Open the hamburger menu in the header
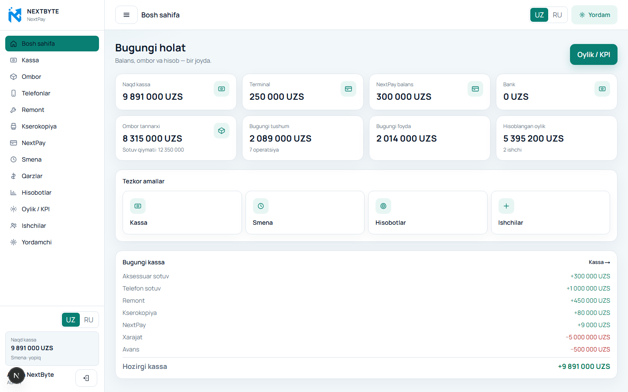Screen dimensions: 628x392 126,15
